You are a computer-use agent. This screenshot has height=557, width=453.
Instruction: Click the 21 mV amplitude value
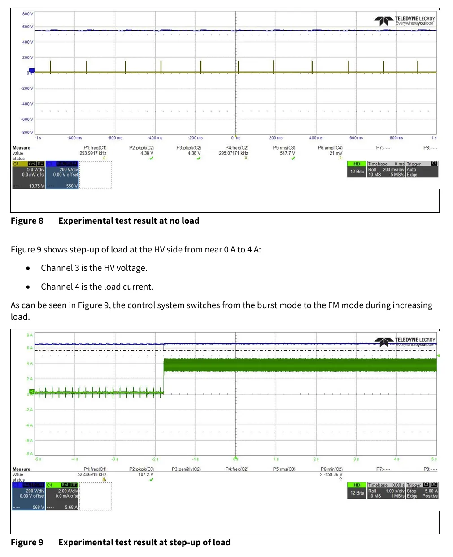(336, 153)
